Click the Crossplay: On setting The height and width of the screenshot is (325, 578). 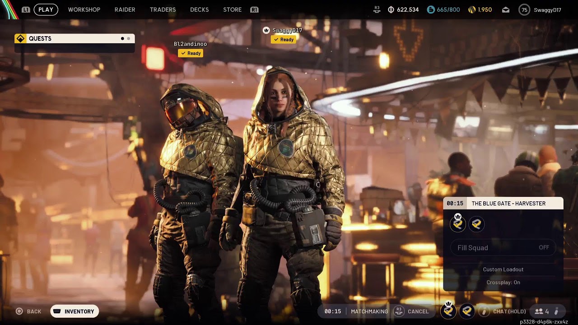tap(503, 283)
